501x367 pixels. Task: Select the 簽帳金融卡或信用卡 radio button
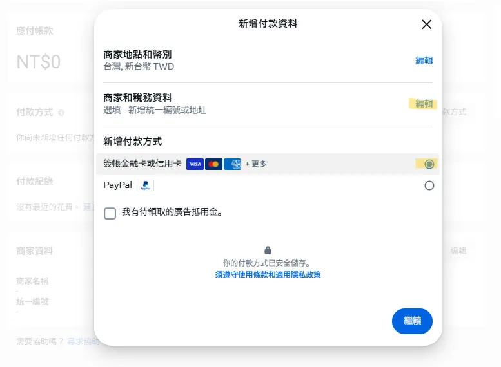coord(429,164)
